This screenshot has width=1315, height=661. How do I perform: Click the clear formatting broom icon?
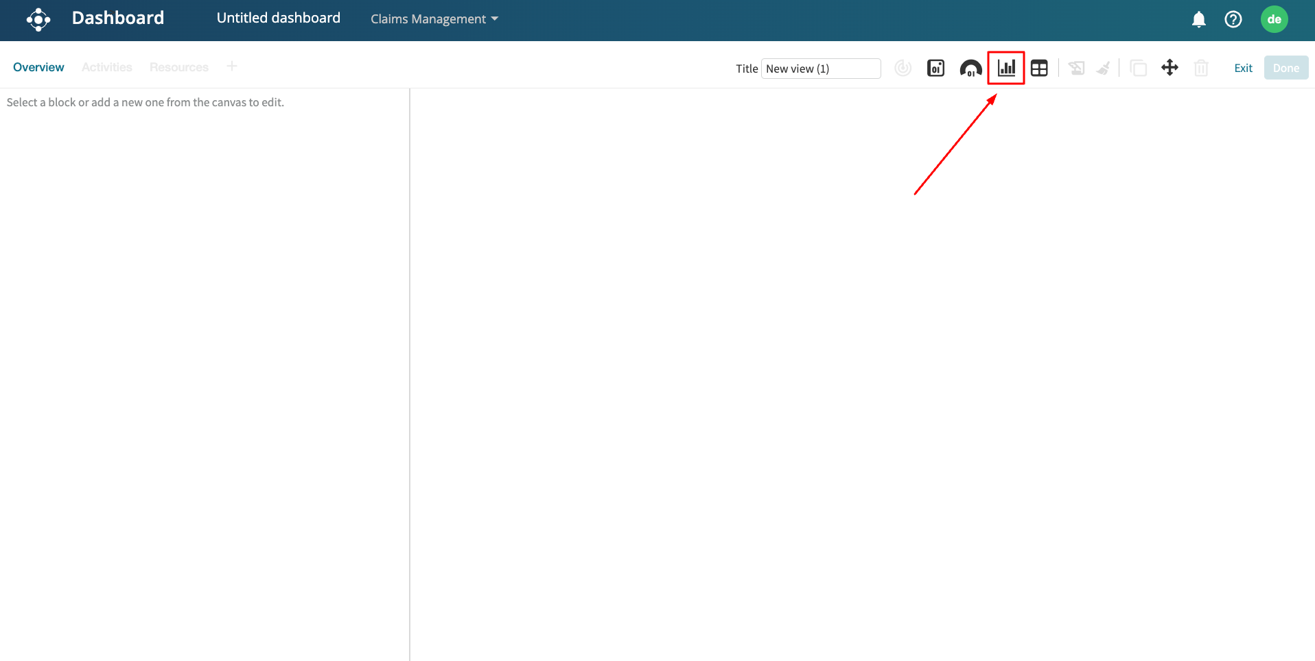[1104, 68]
